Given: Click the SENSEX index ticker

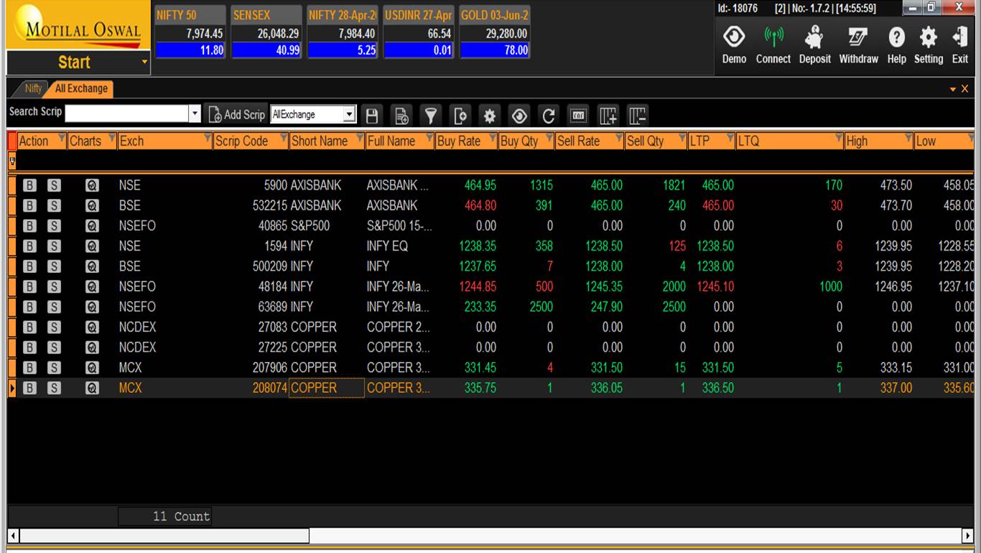Looking at the screenshot, I should (x=266, y=32).
